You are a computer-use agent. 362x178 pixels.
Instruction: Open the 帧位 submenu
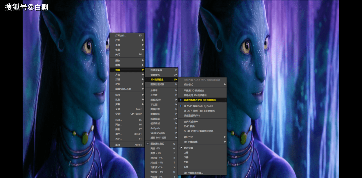coord(127,95)
